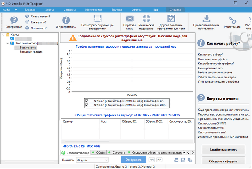252x169 pixels.
Task: Click the print icon below the table
Action: tap(176, 160)
